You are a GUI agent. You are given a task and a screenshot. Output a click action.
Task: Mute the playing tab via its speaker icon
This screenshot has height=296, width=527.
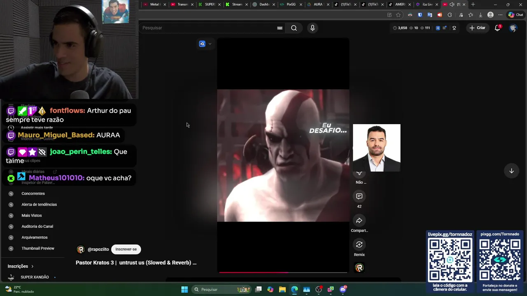[x=452, y=5]
